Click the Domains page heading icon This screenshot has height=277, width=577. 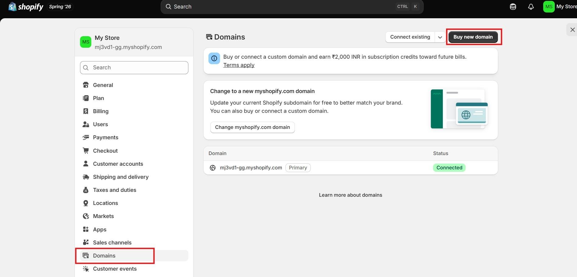209,37
